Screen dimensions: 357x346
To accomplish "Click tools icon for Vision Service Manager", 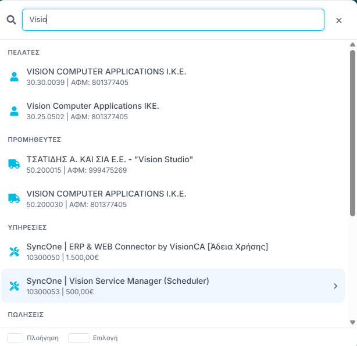I will pos(14,286).
